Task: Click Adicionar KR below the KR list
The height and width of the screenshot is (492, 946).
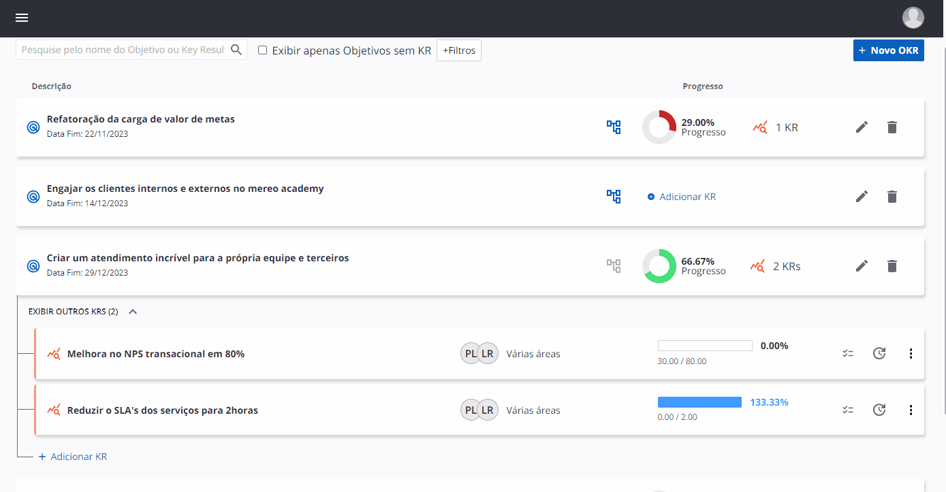Action: (x=78, y=457)
